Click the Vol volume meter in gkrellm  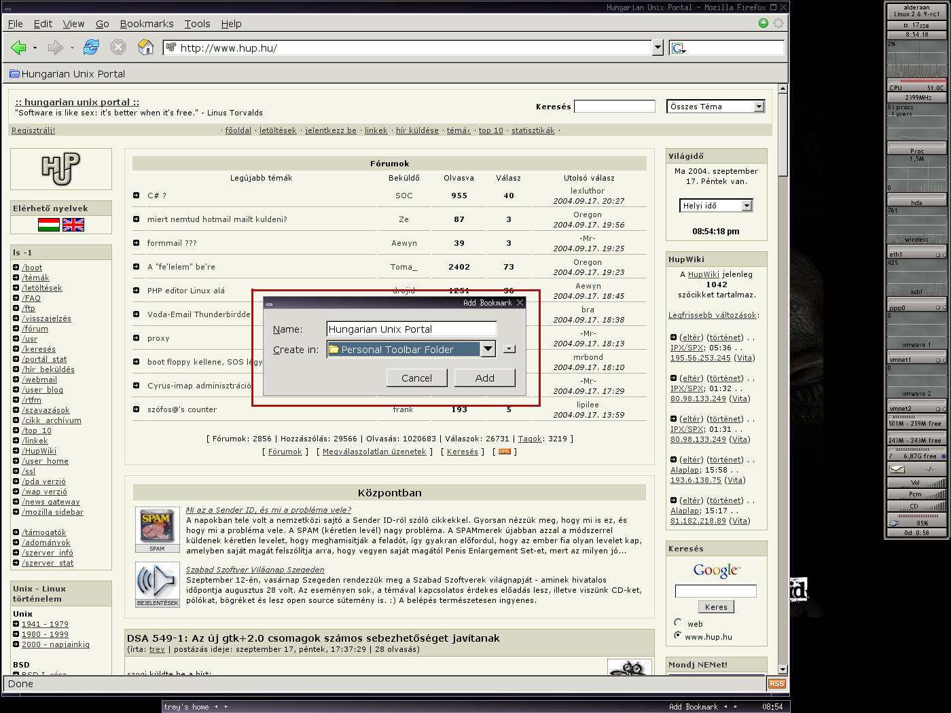916,483
